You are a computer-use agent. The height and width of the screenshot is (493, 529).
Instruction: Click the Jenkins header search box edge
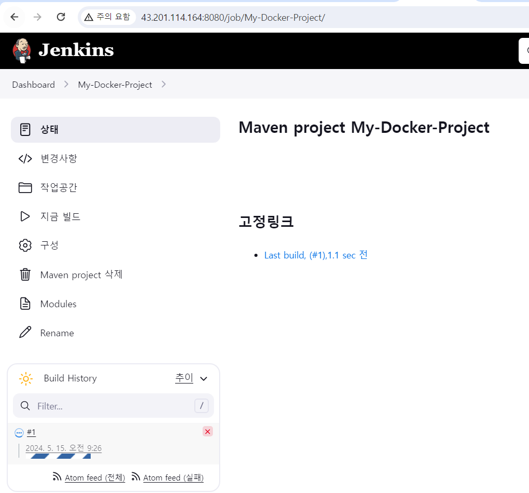point(524,51)
